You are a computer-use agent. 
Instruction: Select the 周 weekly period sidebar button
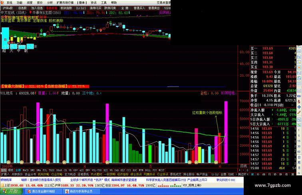tap(299, 163)
